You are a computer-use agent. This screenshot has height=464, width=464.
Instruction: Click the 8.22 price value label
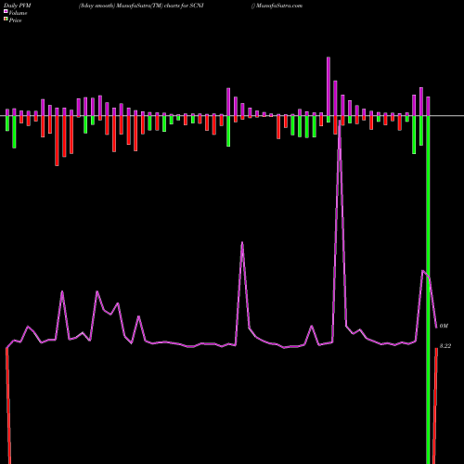[x=445, y=346]
